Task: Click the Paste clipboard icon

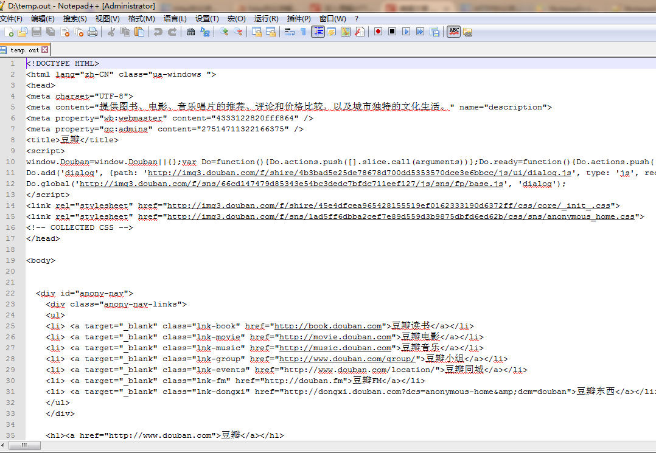Action: pos(139,32)
